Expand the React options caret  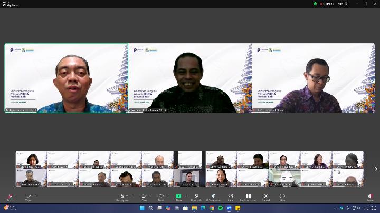(167, 196)
